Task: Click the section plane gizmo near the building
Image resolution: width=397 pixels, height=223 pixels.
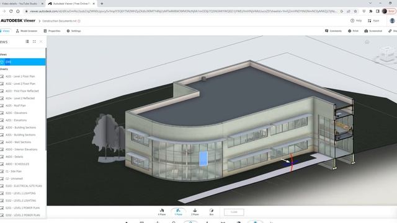Action: coord(291,163)
